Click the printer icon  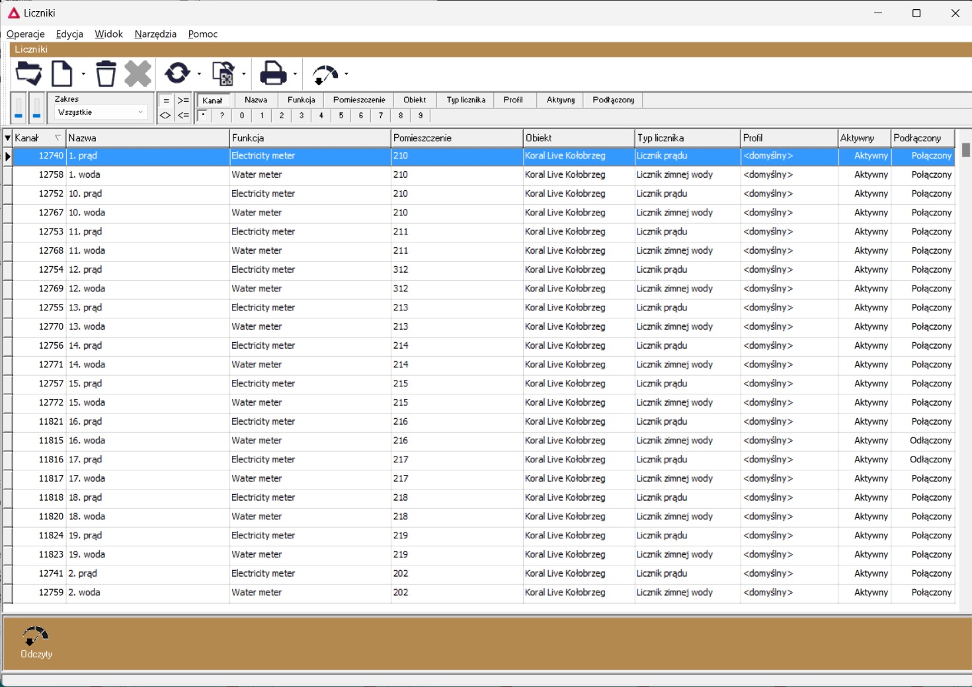point(273,73)
